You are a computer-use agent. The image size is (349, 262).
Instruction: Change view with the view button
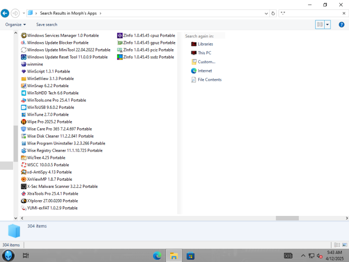tap(320, 24)
